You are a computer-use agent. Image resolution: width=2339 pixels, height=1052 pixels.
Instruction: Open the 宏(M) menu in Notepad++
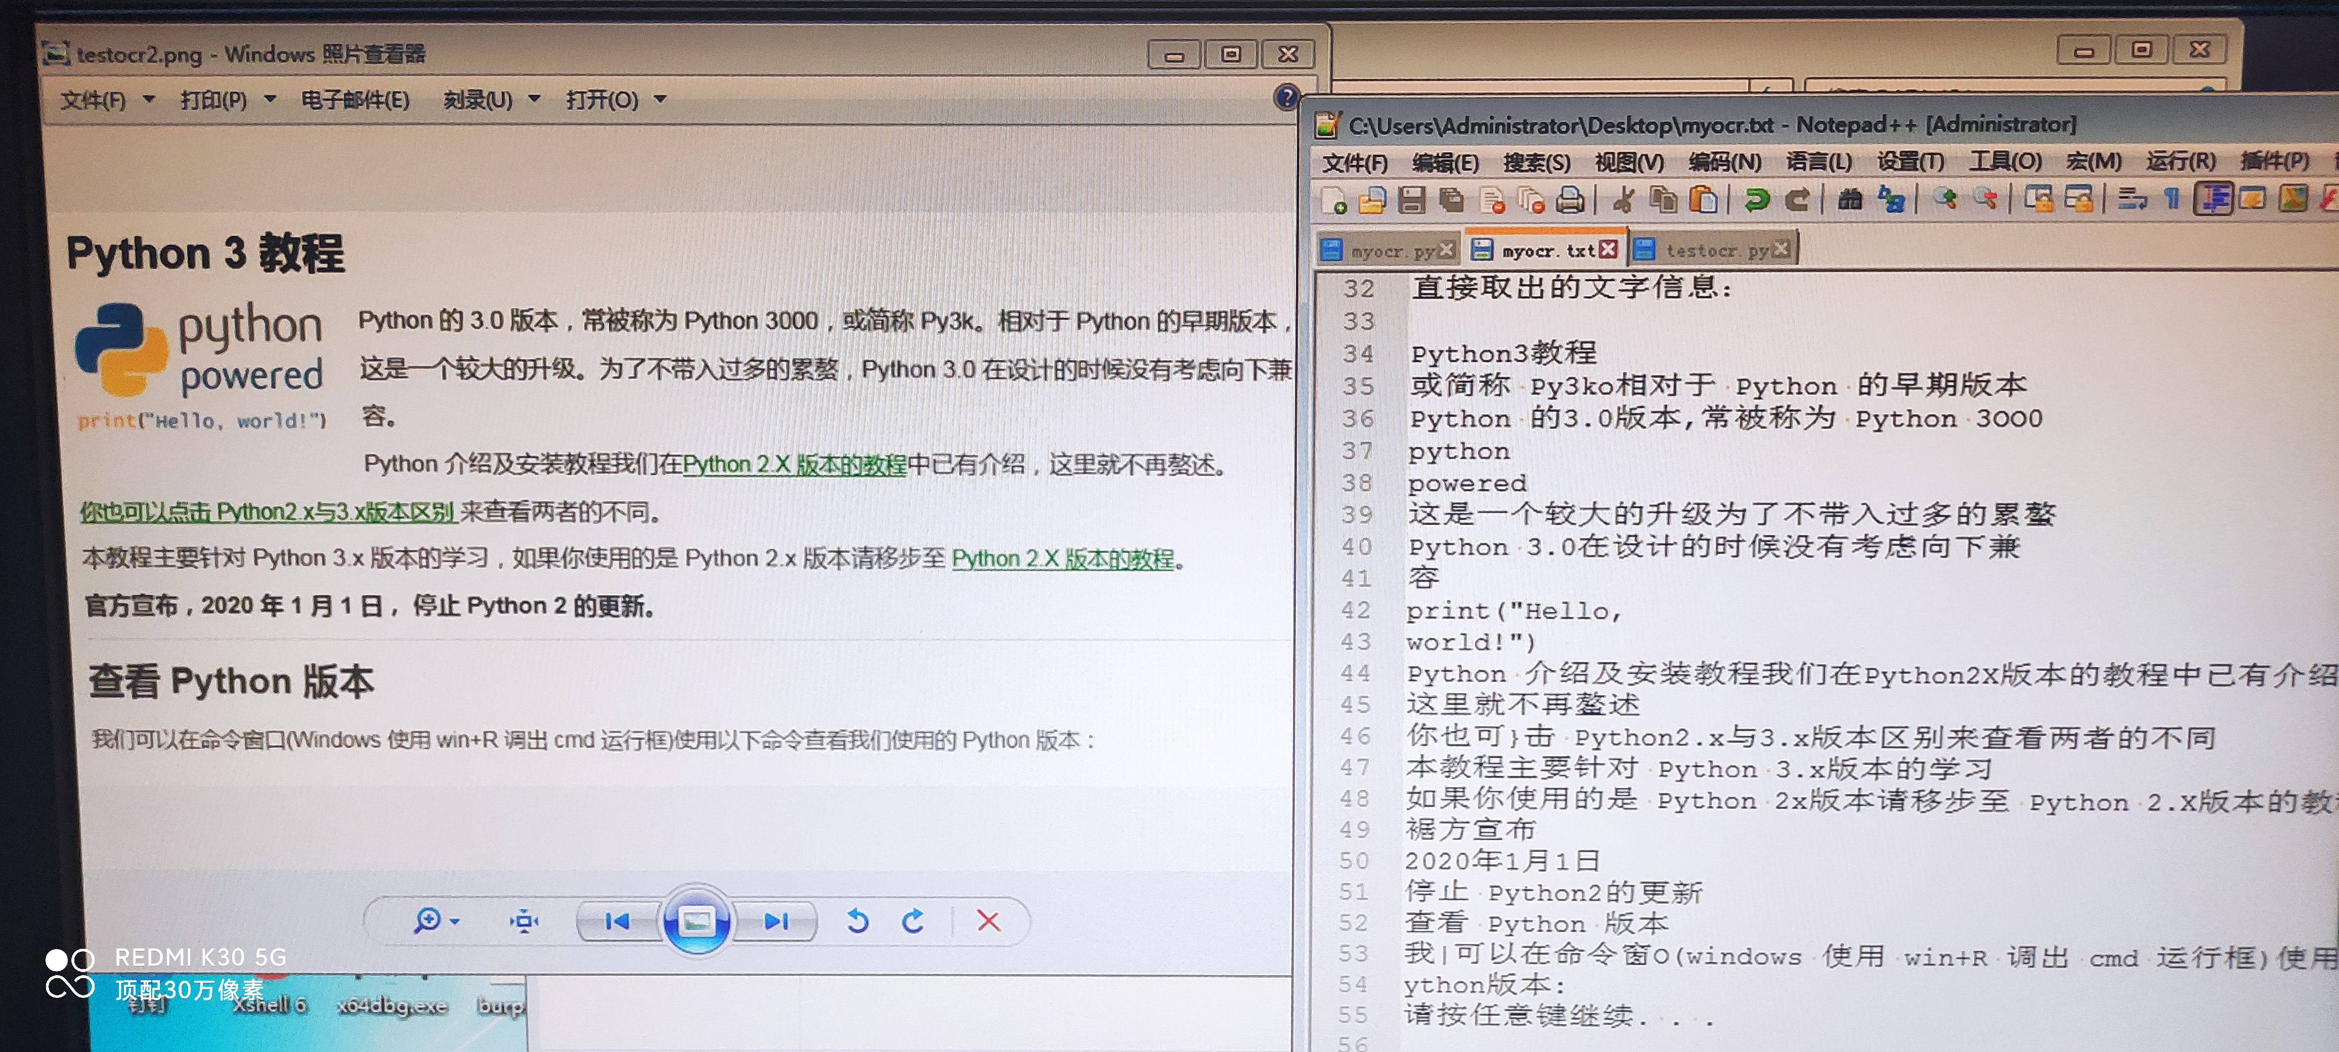click(2093, 162)
